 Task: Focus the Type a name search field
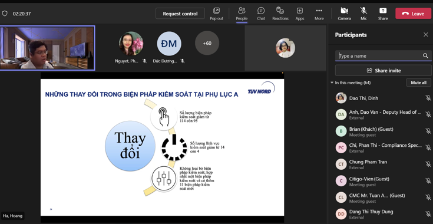(x=383, y=55)
